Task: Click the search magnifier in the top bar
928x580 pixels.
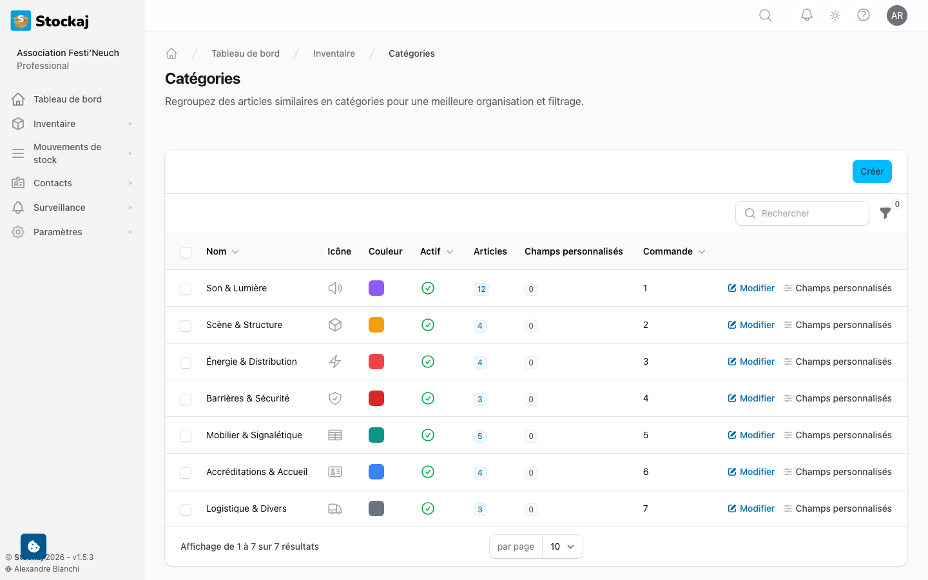Action: point(766,15)
